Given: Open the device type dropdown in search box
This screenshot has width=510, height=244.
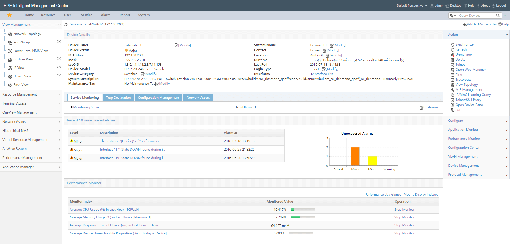Looking at the screenshot, I should tap(453, 16).
